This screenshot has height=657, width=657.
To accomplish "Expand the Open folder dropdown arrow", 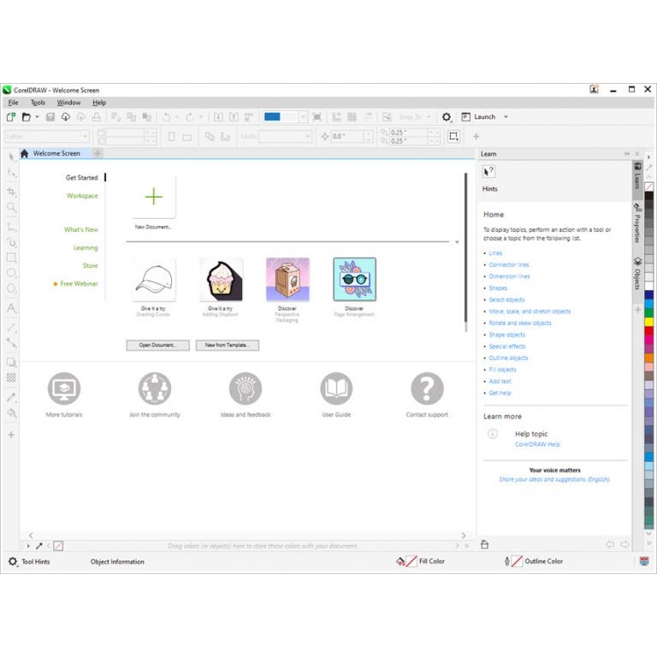I will [x=37, y=117].
